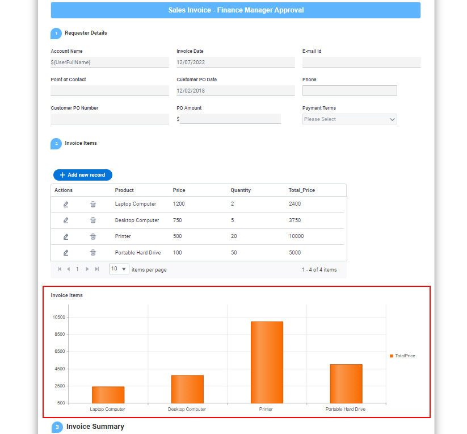Click the Printer quantity cell 20
Screen dimensions: 467x434
pyautogui.click(x=234, y=236)
